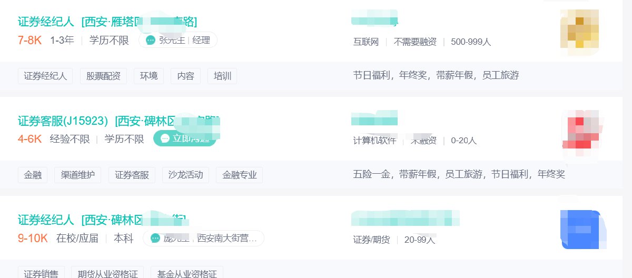632x278 pixels.
Task: Click the 基金从业资格证 tag
Action: (x=186, y=273)
